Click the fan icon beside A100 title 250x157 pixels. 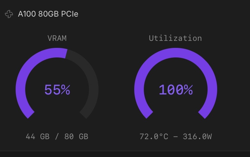pyautogui.click(x=9, y=14)
